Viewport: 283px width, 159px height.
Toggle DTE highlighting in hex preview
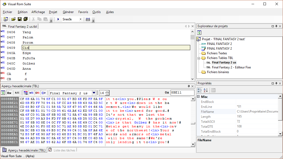pyautogui.click(x=37, y=93)
